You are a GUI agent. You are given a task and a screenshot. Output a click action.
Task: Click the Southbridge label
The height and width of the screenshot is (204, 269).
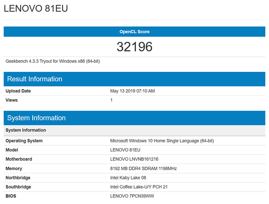pyautogui.click(x=18, y=187)
